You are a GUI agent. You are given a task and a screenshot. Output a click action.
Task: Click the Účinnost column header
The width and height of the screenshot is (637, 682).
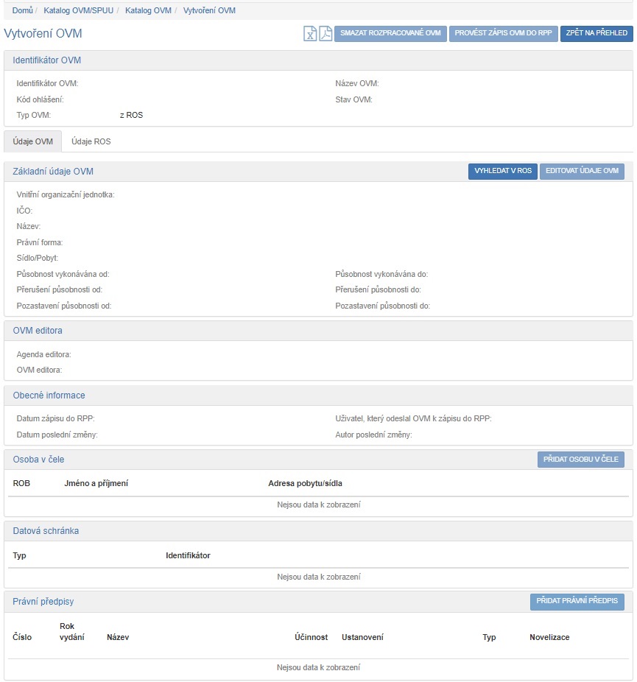click(x=310, y=637)
